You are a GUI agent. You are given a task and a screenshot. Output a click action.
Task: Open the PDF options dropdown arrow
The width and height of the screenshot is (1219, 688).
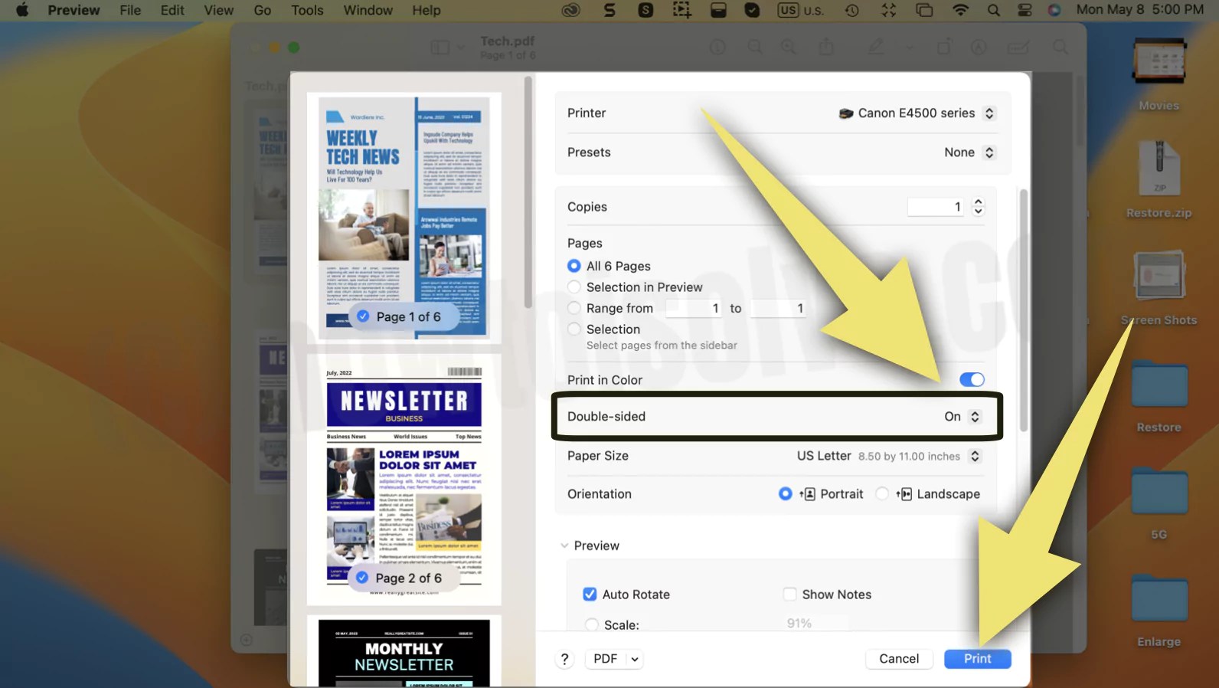[635, 659]
